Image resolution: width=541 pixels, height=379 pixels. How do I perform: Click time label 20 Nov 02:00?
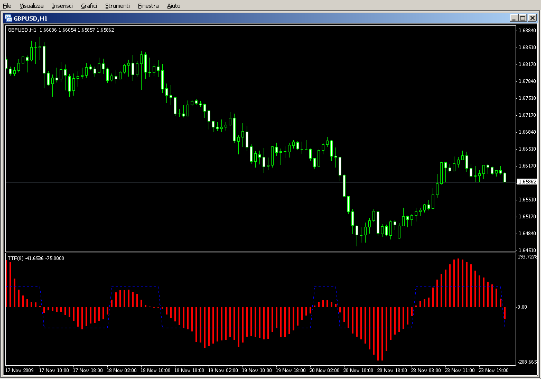pyautogui.click(x=324, y=371)
